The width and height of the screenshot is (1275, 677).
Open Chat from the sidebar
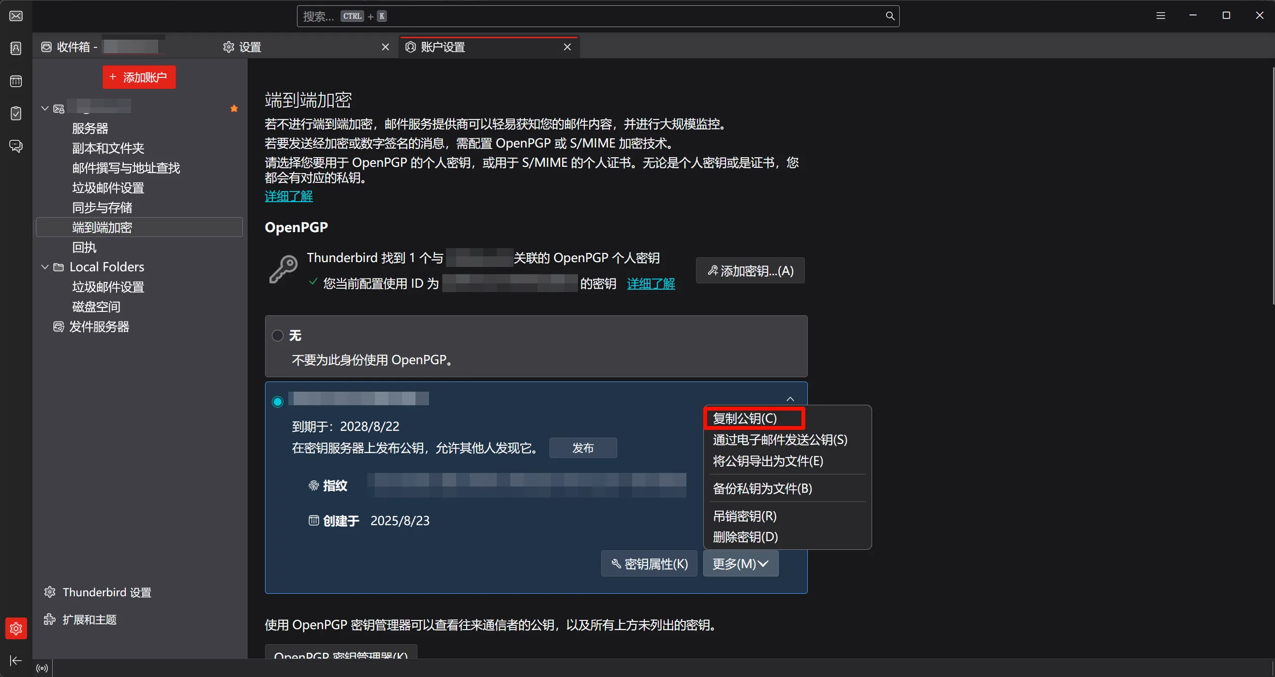pyautogui.click(x=15, y=146)
